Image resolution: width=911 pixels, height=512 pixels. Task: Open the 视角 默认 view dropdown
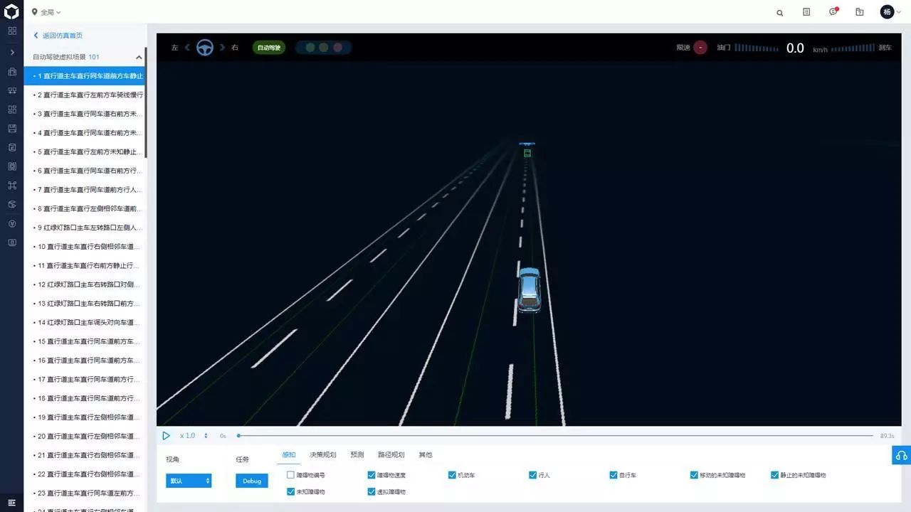coord(189,481)
